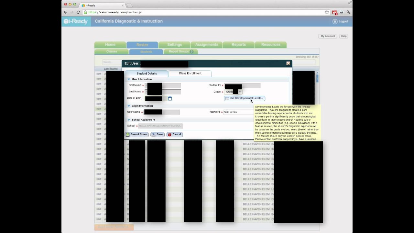Open the Reports menu tab

point(238,45)
